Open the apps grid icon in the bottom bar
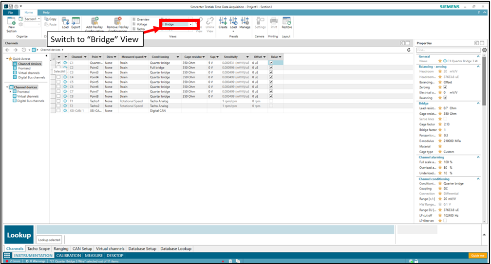The height and width of the screenshot is (264, 491). [7, 255]
